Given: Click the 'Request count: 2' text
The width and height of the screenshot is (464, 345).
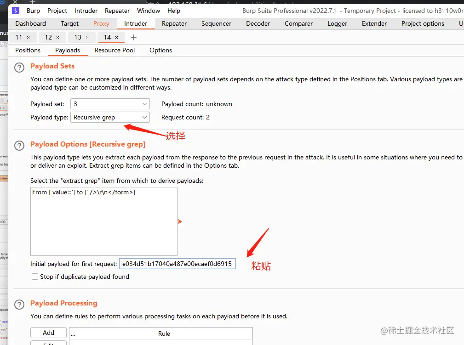Looking at the screenshot, I should [185, 117].
